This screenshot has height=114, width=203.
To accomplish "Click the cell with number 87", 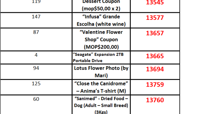I will pos(36,39).
